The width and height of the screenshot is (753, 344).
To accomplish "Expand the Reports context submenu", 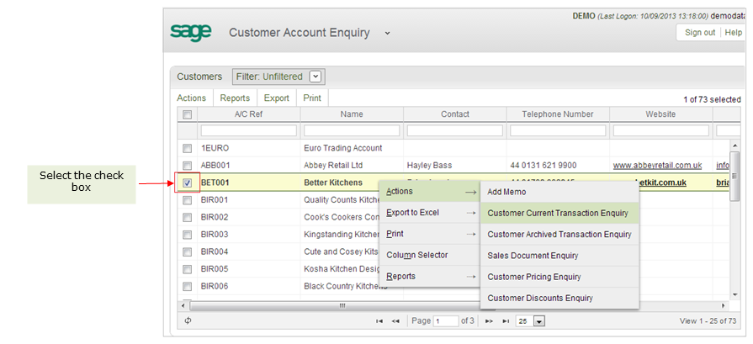I will point(430,277).
